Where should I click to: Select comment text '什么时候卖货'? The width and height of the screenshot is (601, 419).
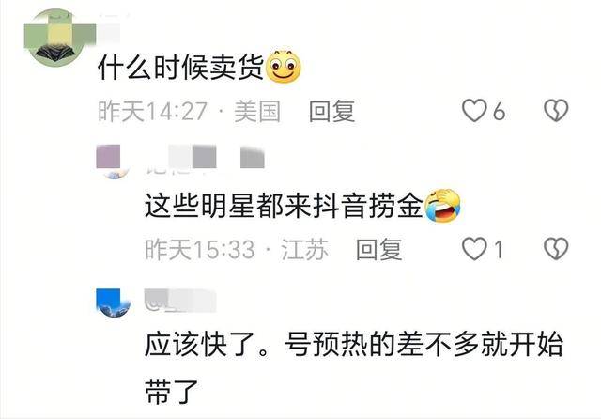pos(181,67)
